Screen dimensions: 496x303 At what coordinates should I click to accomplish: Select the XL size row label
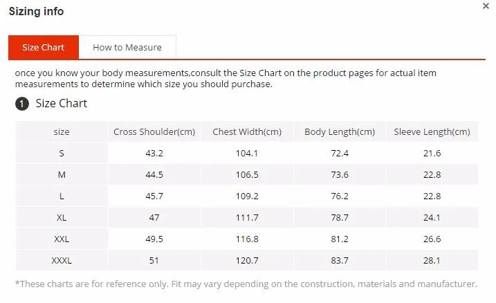pyautogui.click(x=62, y=218)
